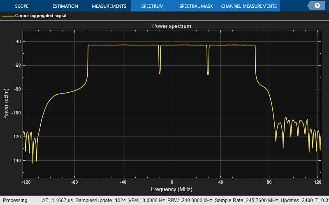This screenshot has width=329, height=205.
Task: Activate the SPECTRUM tab
Action: pyautogui.click(x=152, y=6)
